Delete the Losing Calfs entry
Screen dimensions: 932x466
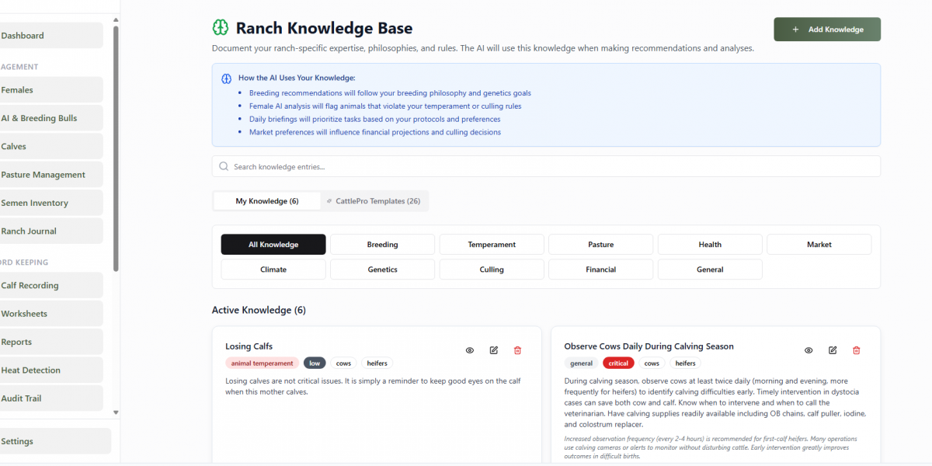(518, 350)
